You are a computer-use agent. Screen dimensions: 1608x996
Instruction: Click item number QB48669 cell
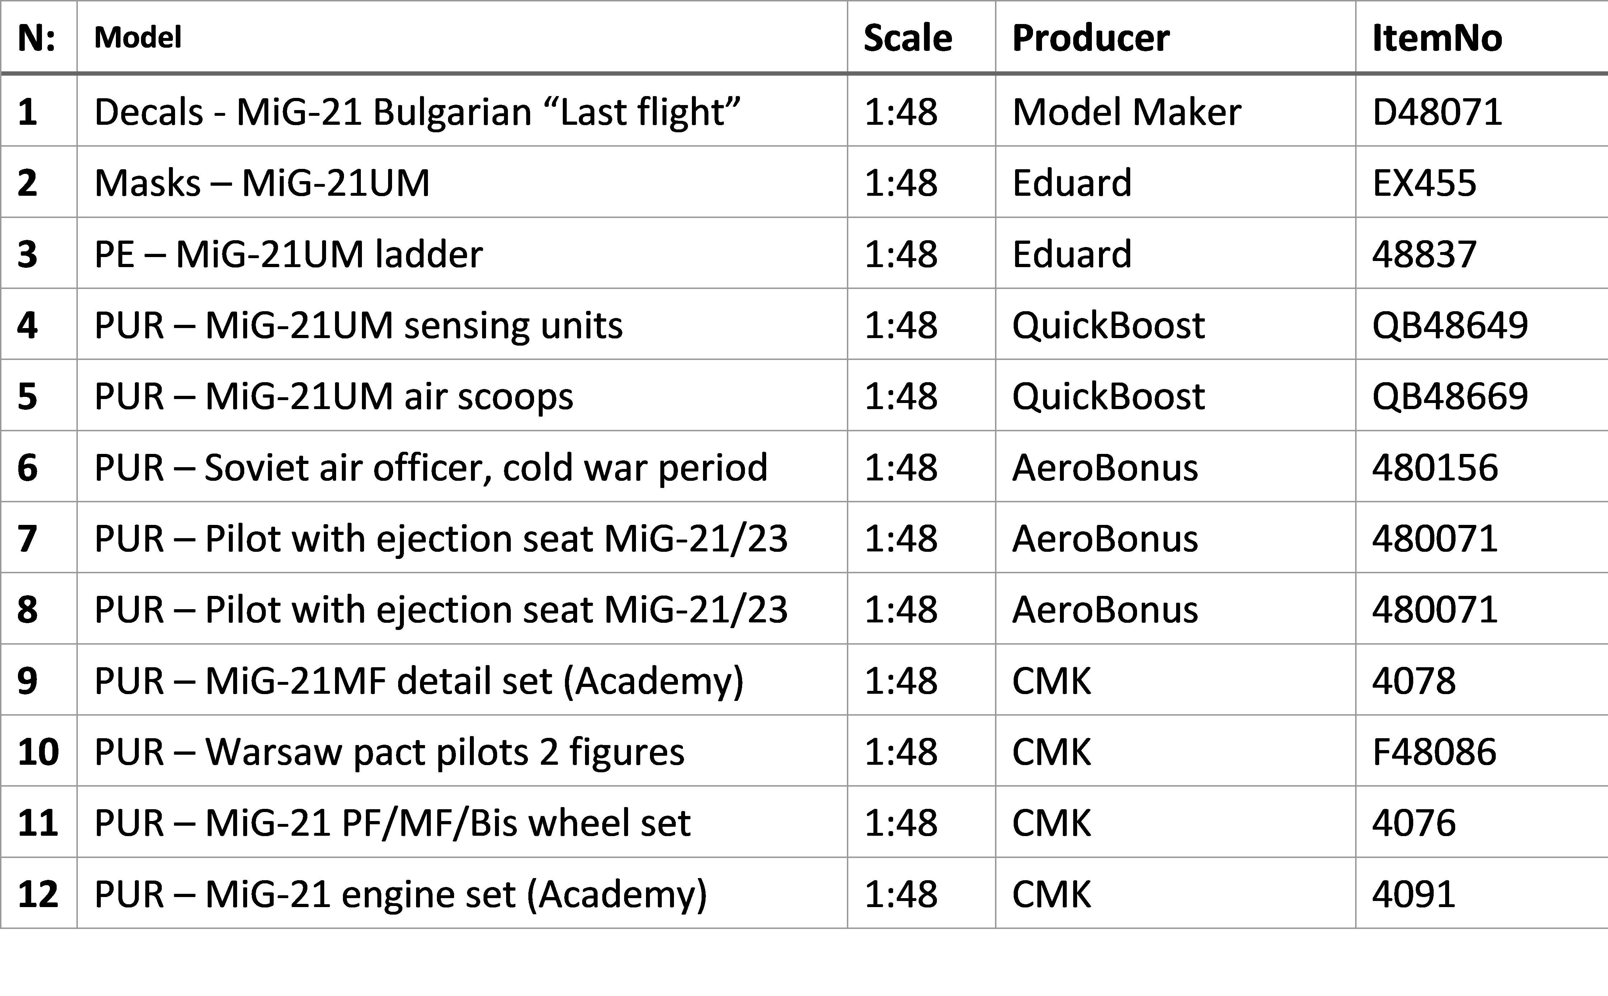[x=1481, y=395]
